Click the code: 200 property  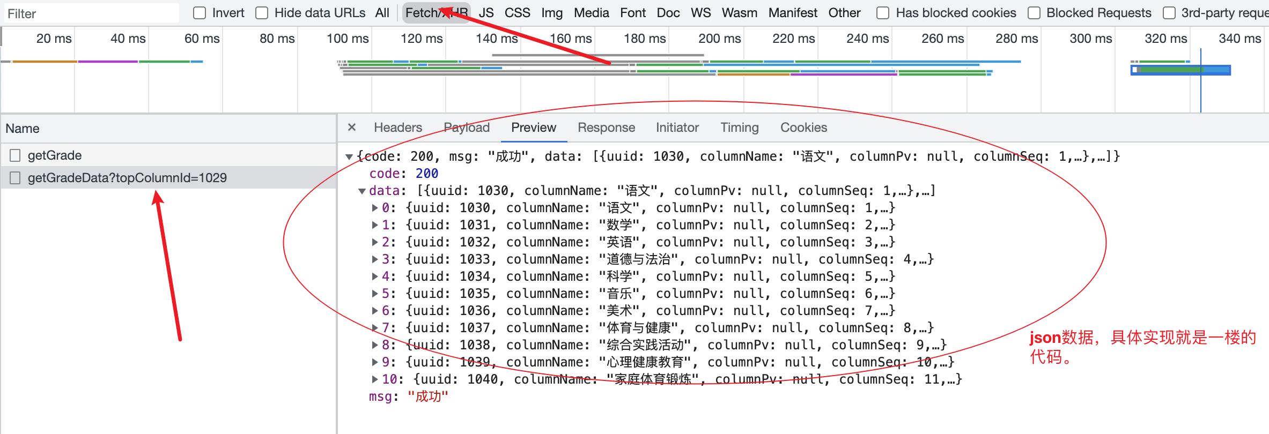404,174
